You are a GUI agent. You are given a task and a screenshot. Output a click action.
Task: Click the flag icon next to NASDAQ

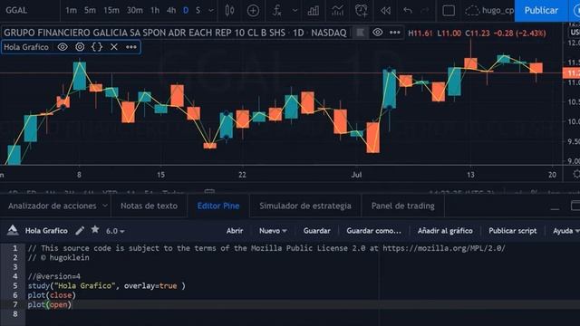coord(360,33)
